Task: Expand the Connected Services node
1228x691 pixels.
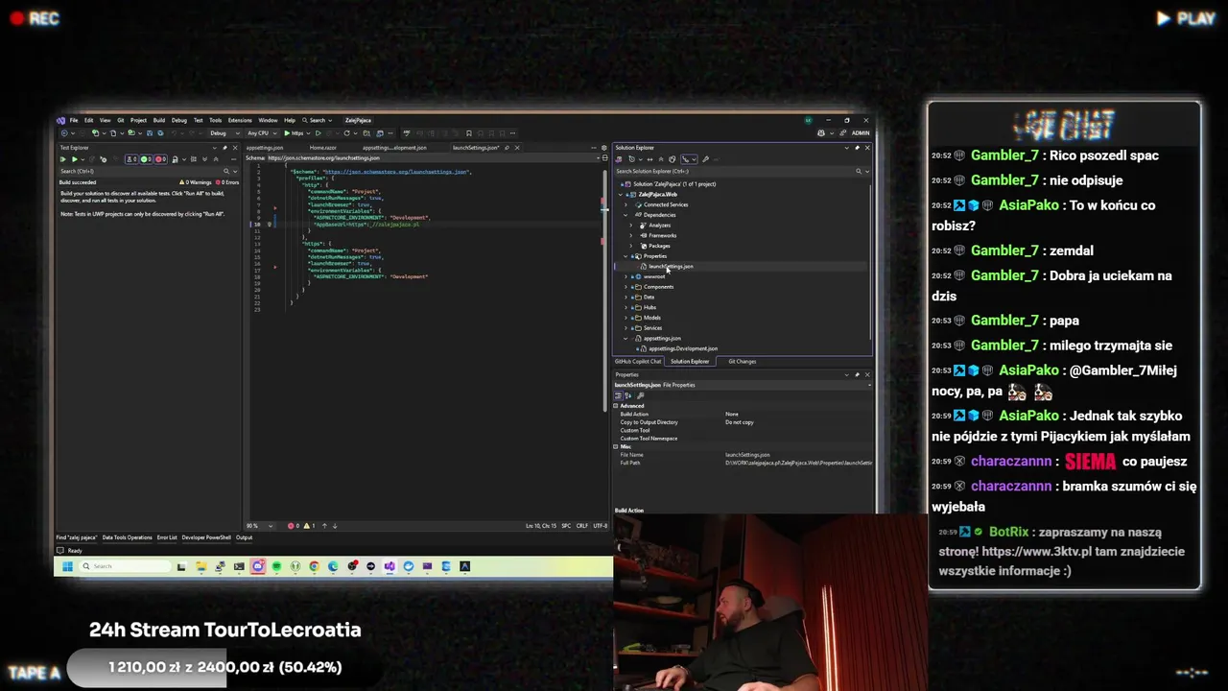Action: (626, 204)
